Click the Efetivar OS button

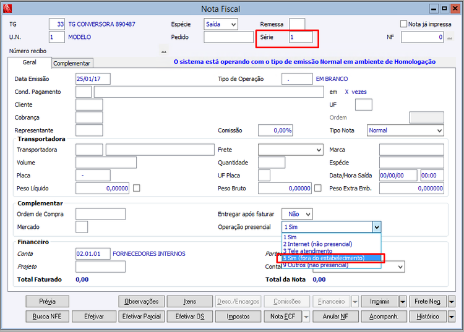point(190,317)
